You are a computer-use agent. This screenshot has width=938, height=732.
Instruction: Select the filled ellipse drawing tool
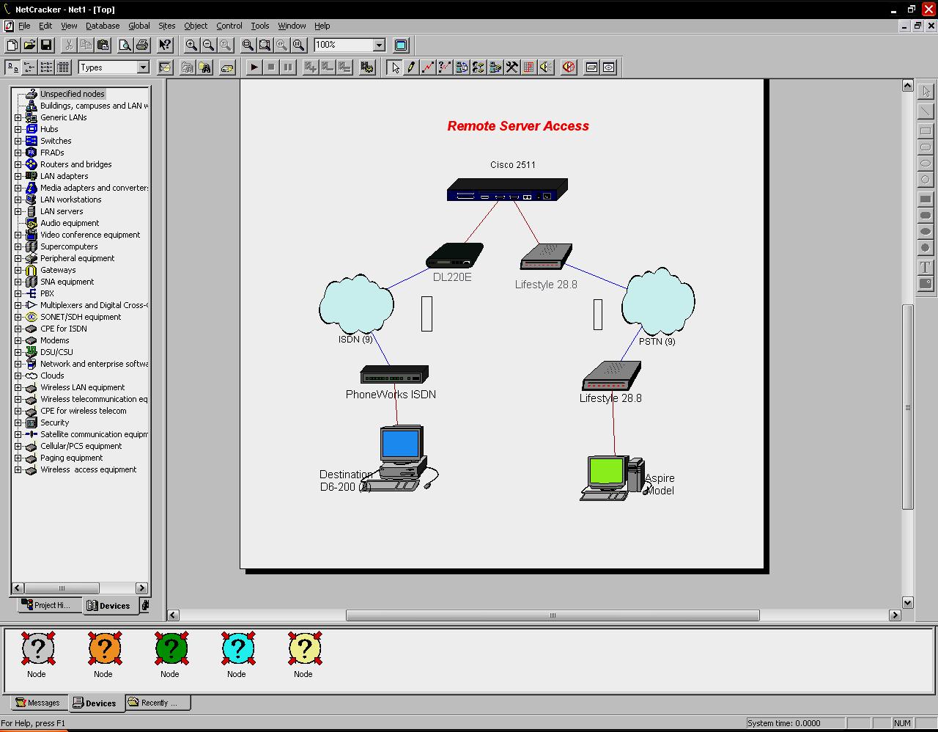(926, 232)
